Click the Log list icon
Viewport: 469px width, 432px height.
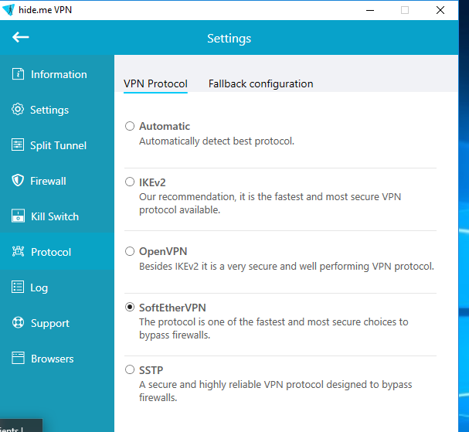click(x=18, y=287)
